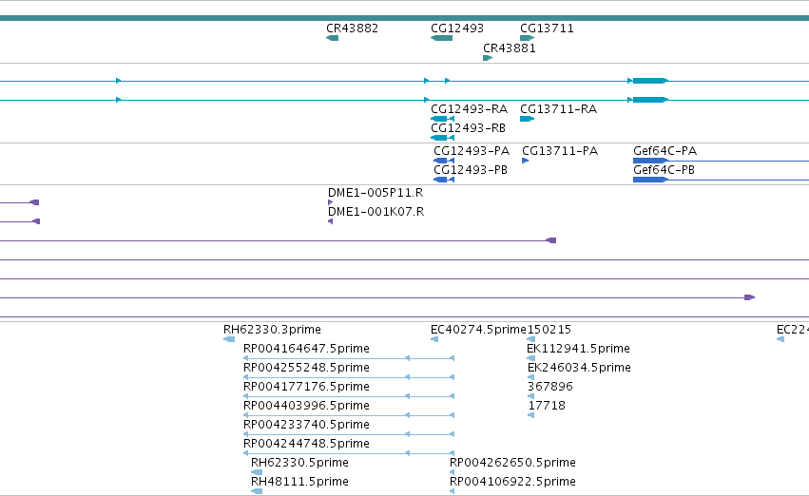Select the CG13711 gene arrow glyph
The width and height of the screenshot is (809, 496).
(x=528, y=38)
